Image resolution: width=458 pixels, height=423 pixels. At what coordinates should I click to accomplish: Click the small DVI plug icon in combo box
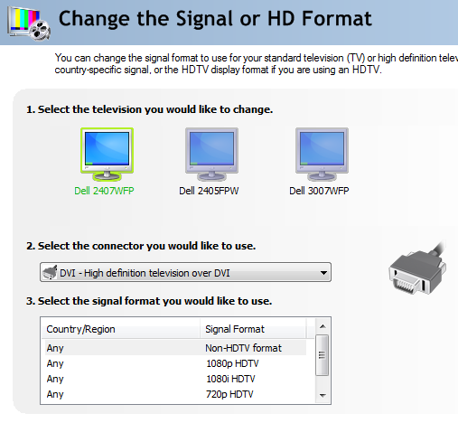point(50,273)
